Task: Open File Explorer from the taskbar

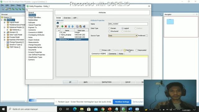Action: click(82, 109)
